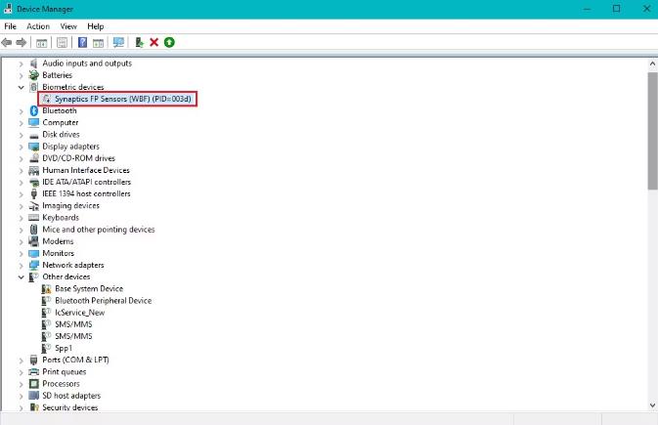The image size is (658, 425).
Task: Collapse the Biometric devices node
Action: [x=21, y=87]
